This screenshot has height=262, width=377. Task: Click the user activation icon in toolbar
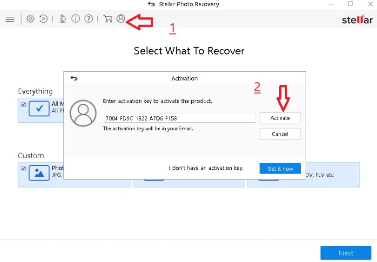(121, 19)
